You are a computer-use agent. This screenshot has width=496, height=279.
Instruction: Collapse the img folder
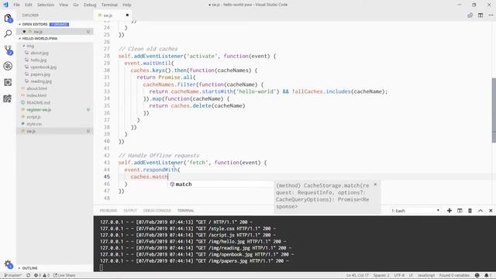(x=30, y=46)
